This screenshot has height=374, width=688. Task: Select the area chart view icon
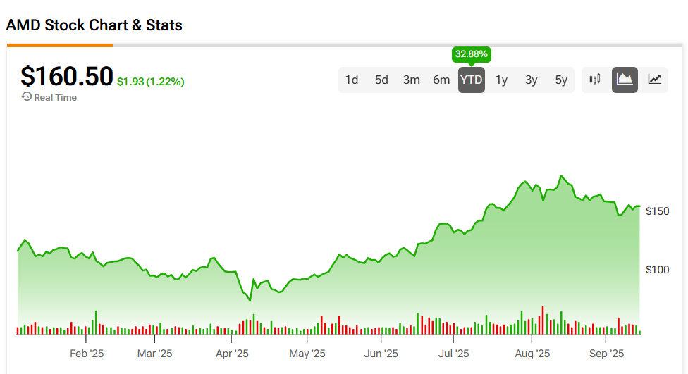point(625,80)
